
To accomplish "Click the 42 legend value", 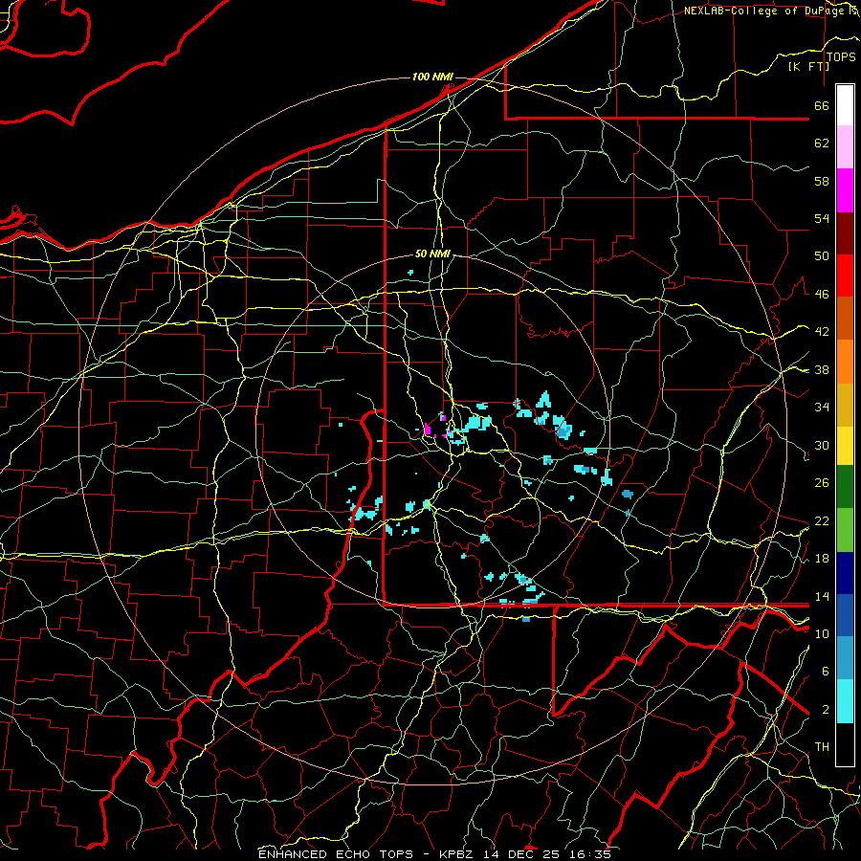I will click(x=822, y=332).
